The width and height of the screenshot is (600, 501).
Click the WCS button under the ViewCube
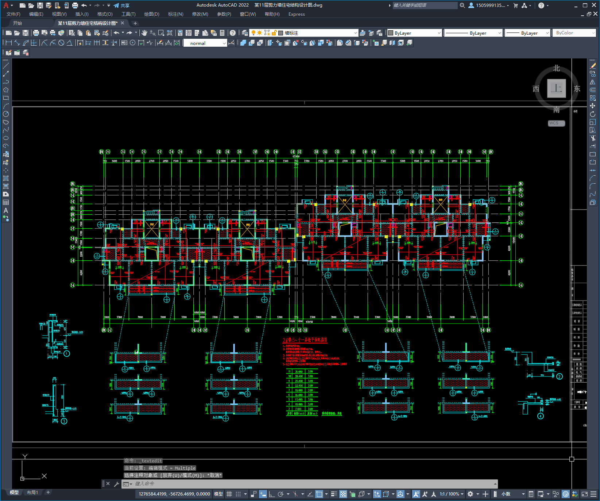click(556, 123)
